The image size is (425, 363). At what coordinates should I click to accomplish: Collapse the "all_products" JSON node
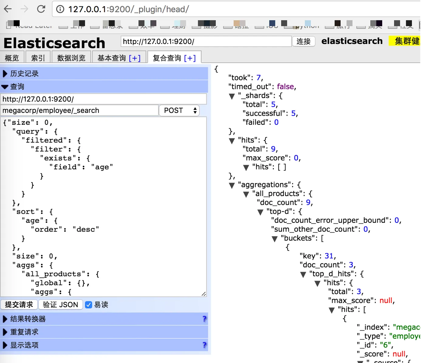click(x=246, y=194)
